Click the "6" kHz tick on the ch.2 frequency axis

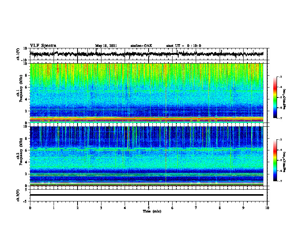pyautogui.click(x=26, y=150)
